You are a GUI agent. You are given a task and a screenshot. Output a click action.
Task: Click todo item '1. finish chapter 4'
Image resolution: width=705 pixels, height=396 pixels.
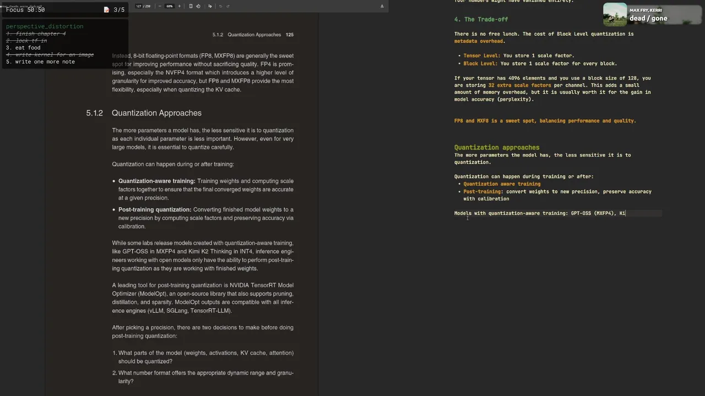click(x=36, y=34)
